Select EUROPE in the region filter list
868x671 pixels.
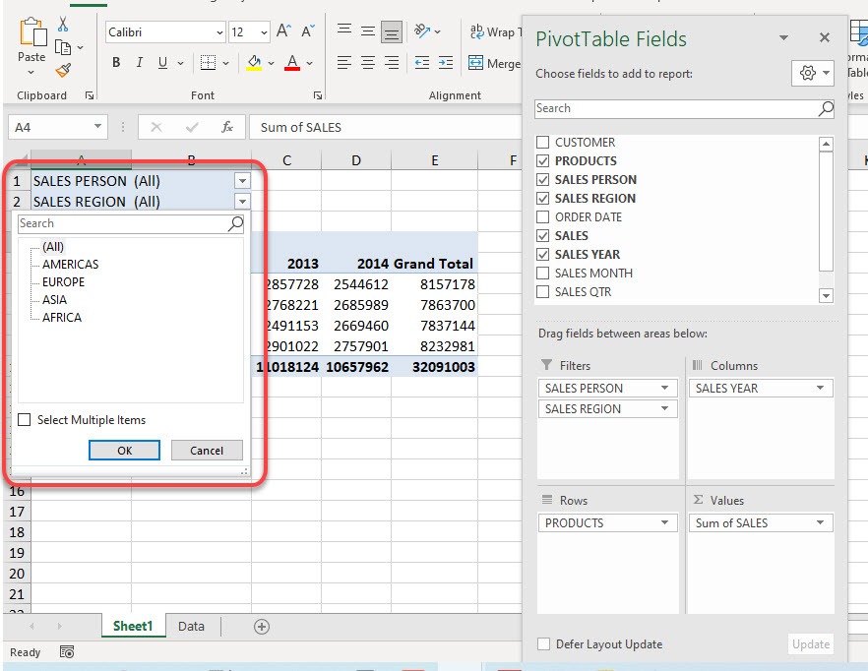point(64,281)
